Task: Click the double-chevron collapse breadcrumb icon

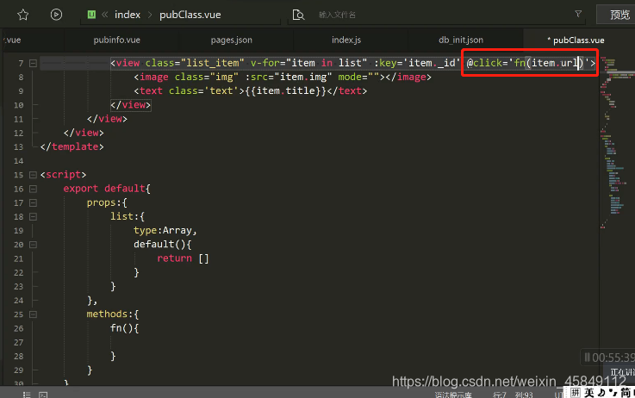Action: 105,15
